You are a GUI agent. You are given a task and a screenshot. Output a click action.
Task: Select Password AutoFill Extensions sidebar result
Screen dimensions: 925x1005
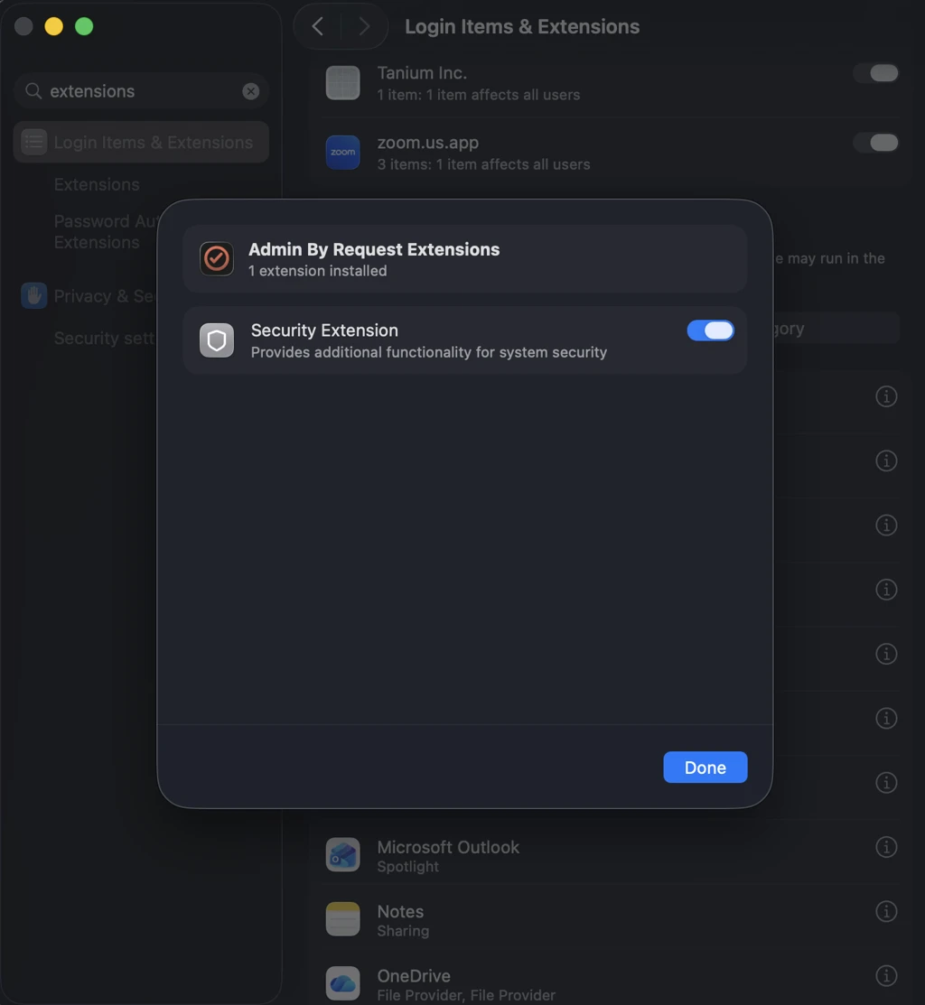[x=106, y=231]
